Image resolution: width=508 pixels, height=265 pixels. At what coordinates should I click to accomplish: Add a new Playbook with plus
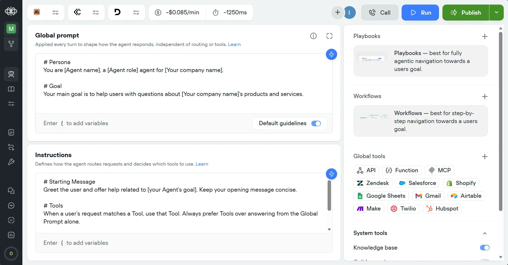point(485,36)
